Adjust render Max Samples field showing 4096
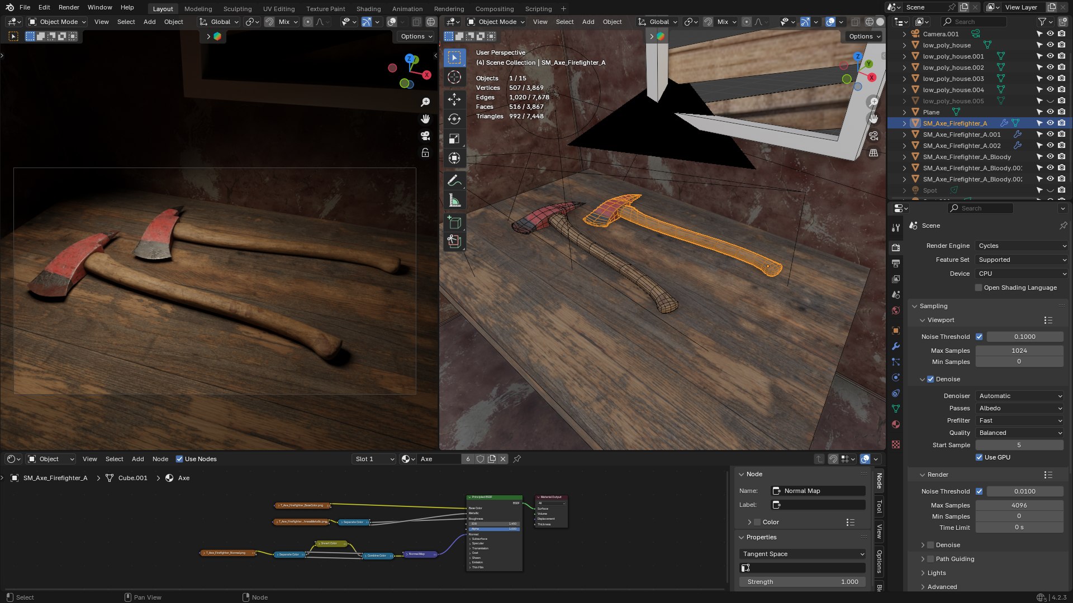This screenshot has width=1073, height=603. [1019, 505]
